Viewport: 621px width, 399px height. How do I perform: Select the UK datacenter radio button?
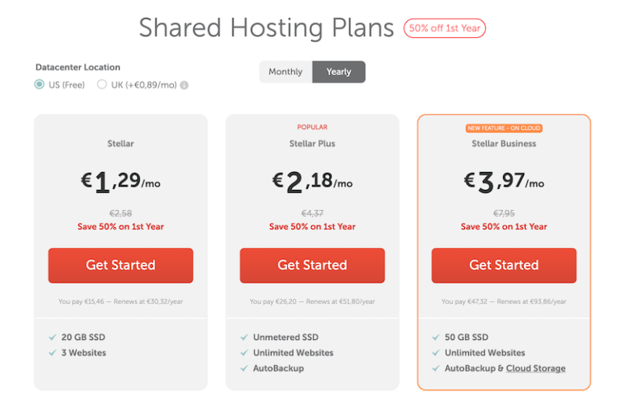(x=102, y=84)
